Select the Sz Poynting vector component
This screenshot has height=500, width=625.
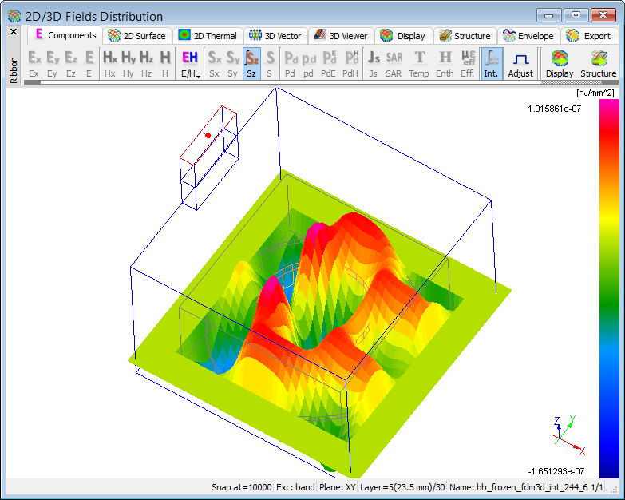(x=251, y=63)
